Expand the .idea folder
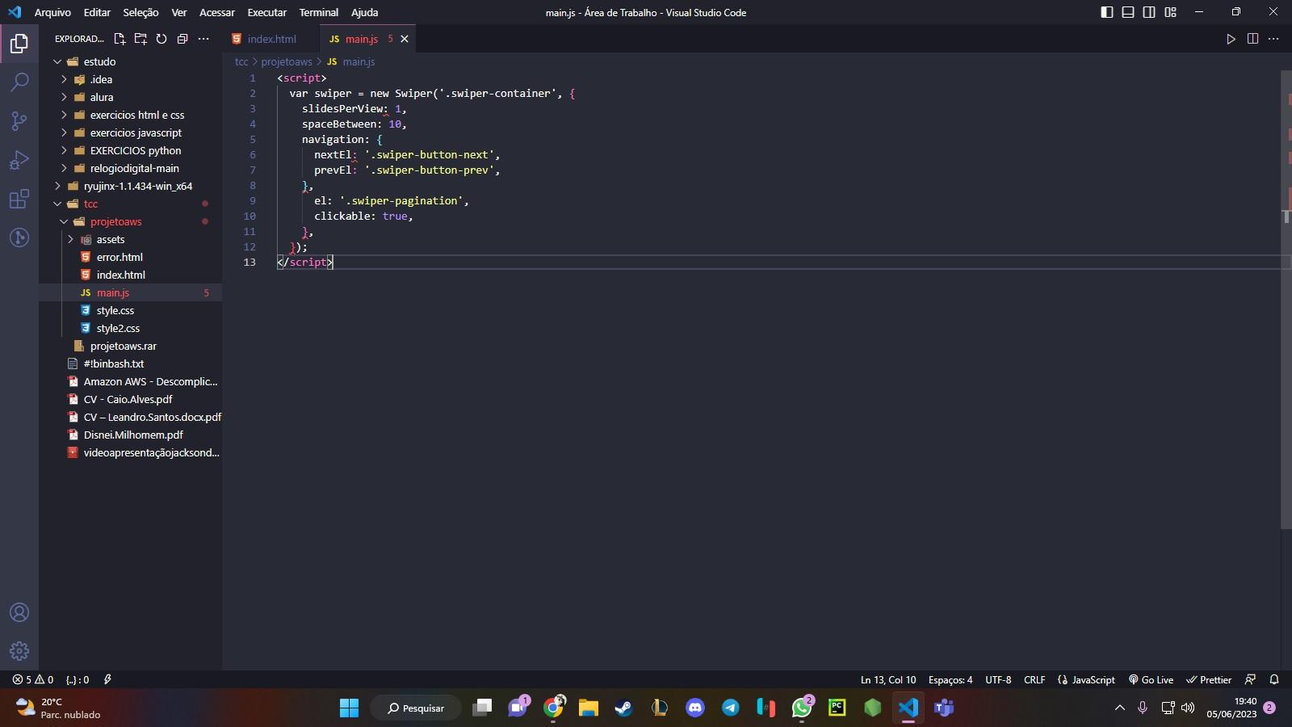This screenshot has height=727, width=1292. click(x=101, y=79)
